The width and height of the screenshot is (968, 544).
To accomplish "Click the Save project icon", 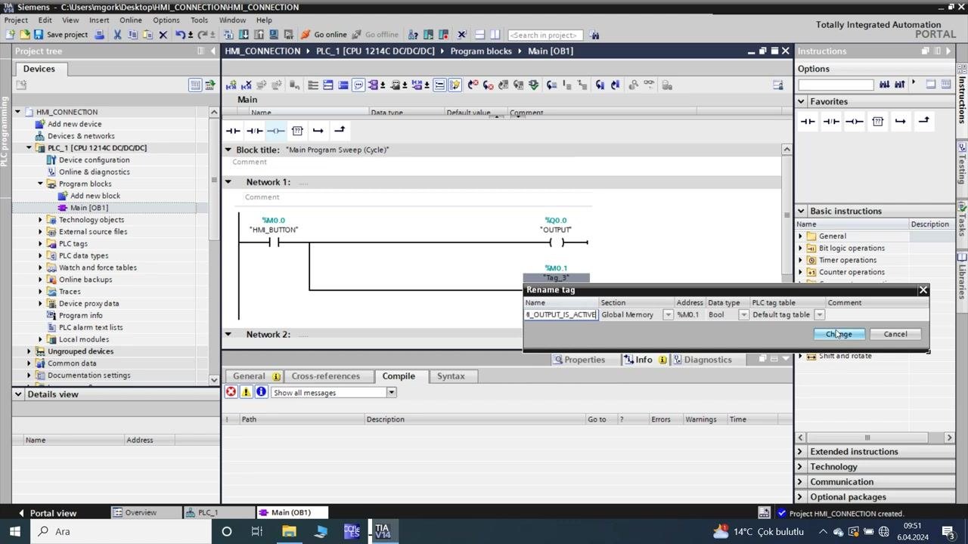I will [x=38, y=35].
